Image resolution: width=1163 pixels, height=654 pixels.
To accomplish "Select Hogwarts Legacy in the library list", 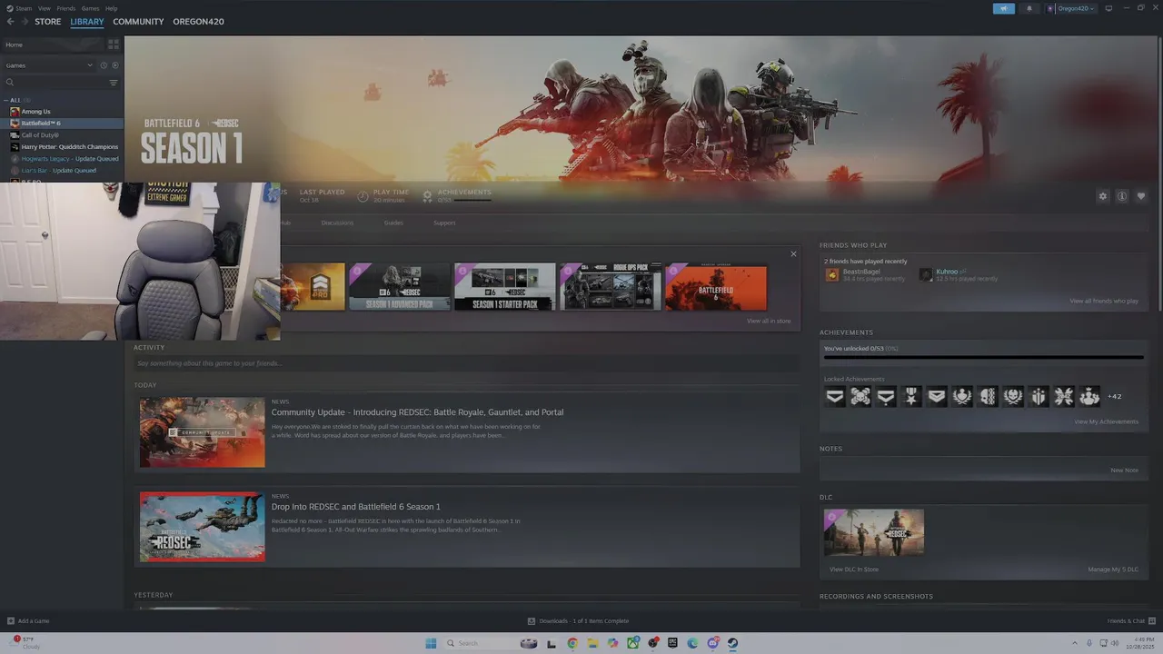I will [62, 159].
